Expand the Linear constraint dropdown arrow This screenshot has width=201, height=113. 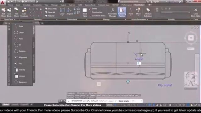click(62, 16)
